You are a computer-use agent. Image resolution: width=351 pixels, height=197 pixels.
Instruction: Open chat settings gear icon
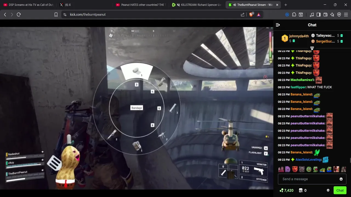coord(328,190)
